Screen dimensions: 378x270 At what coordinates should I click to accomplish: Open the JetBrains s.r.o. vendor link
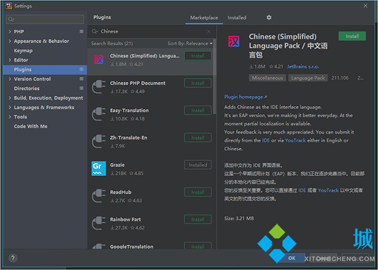click(x=303, y=67)
